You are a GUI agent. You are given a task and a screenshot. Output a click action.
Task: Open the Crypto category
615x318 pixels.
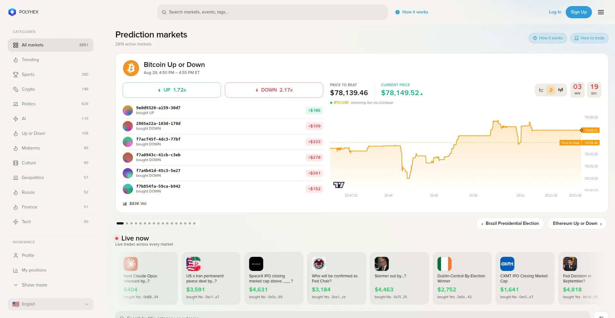pyautogui.click(x=51, y=89)
